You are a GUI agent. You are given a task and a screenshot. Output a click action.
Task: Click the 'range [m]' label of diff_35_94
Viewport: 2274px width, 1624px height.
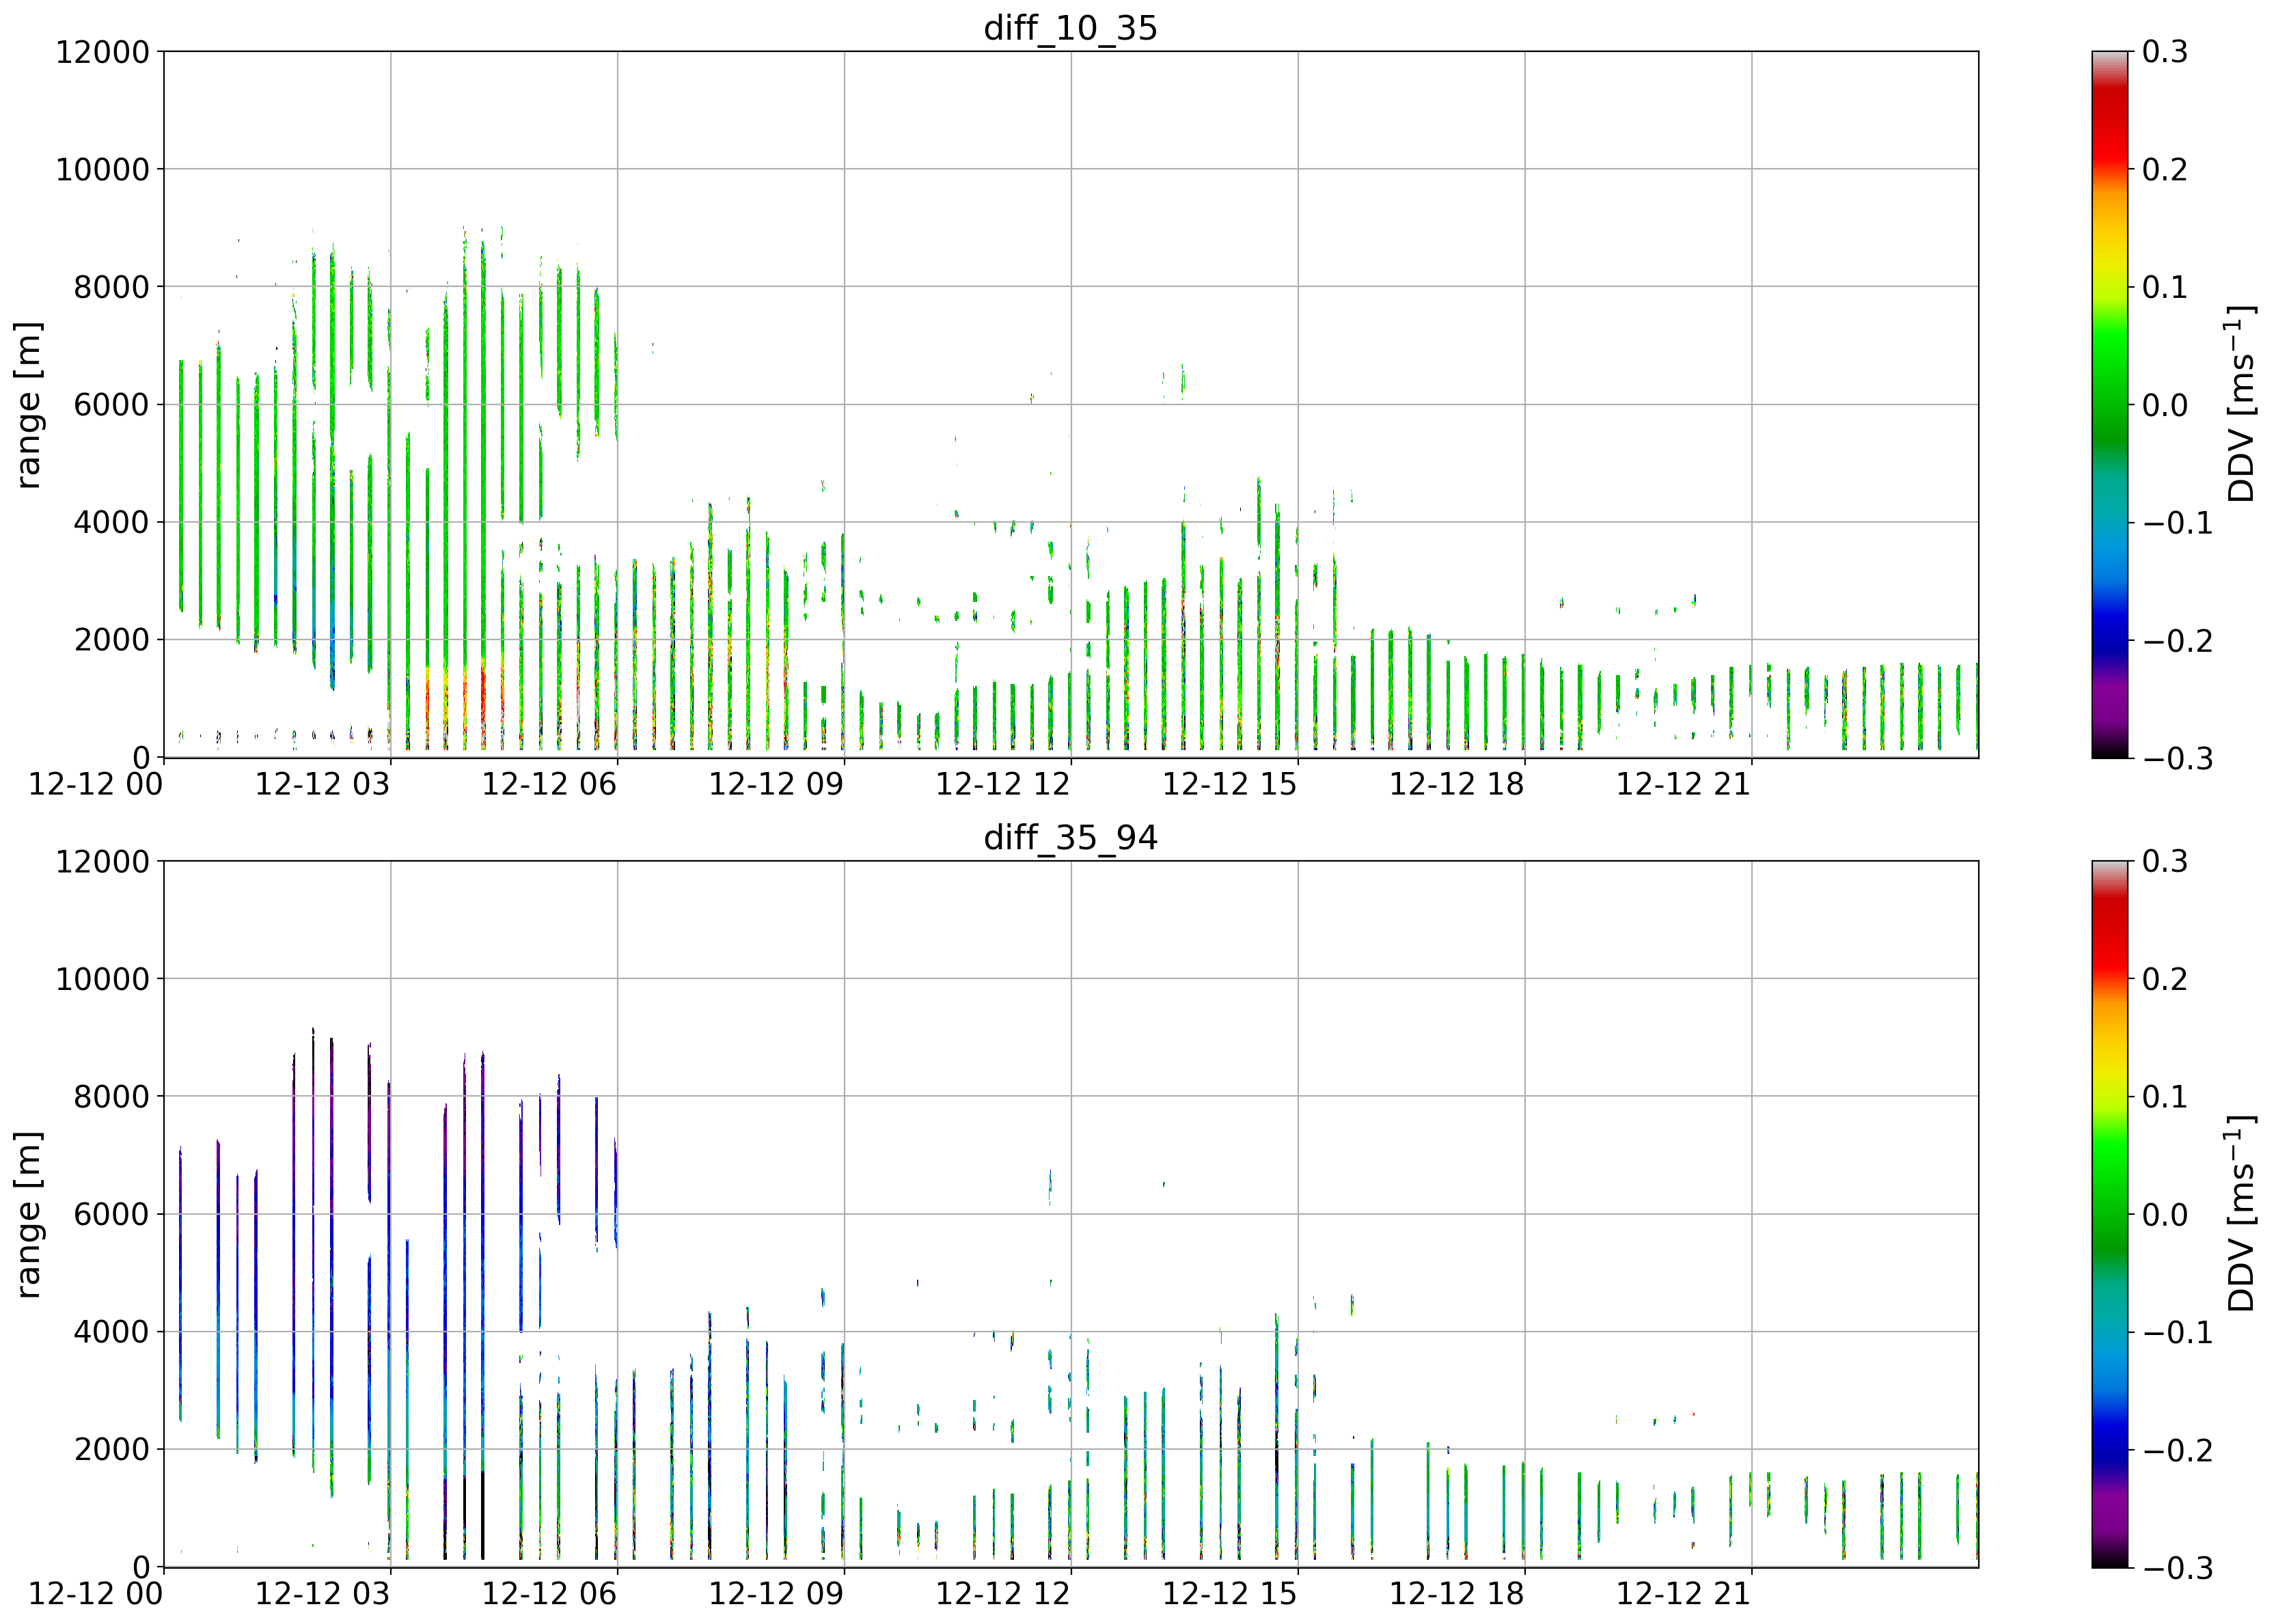pyautogui.click(x=29, y=1215)
